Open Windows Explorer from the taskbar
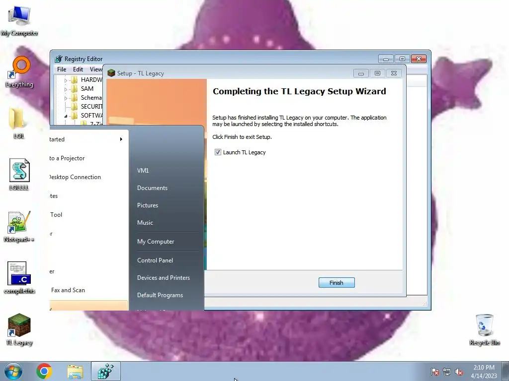The image size is (509, 381). click(75, 372)
